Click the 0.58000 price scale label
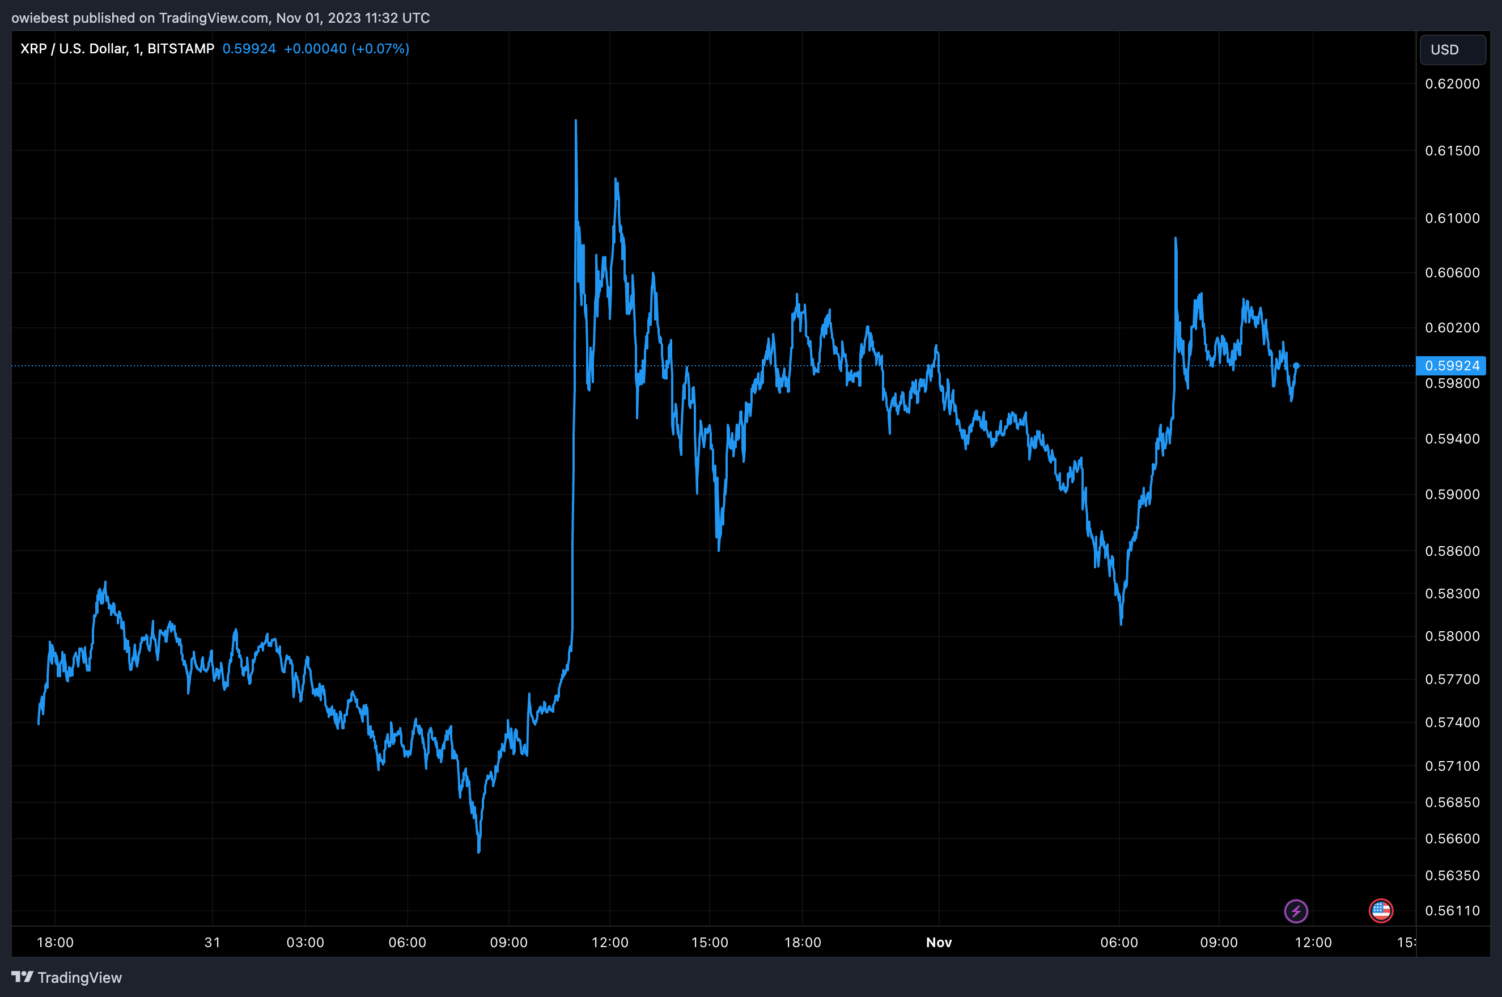 coord(1452,636)
